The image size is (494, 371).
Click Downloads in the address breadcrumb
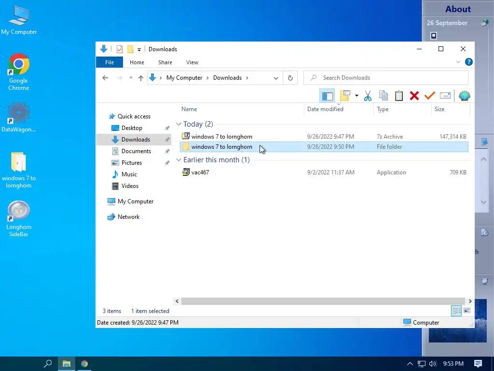point(227,78)
